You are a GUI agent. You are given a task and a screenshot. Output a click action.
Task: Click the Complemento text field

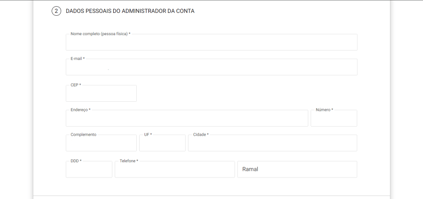(101, 144)
